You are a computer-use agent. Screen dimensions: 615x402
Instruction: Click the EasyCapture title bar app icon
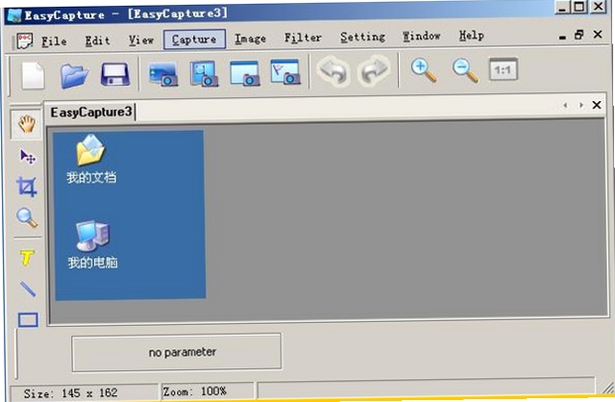14,15
